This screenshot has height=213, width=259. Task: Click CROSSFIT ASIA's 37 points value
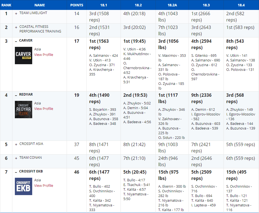pyautogui.click(x=77, y=144)
